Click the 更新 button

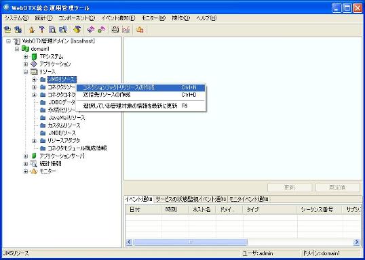290,188
